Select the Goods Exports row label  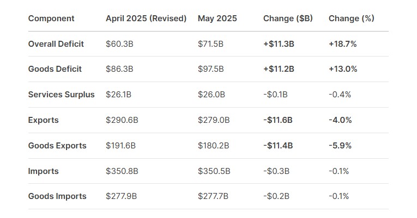pyautogui.click(x=57, y=146)
